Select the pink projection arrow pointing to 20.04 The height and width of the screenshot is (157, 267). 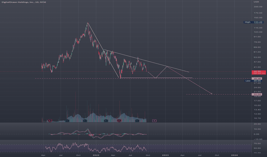click(190, 80)
